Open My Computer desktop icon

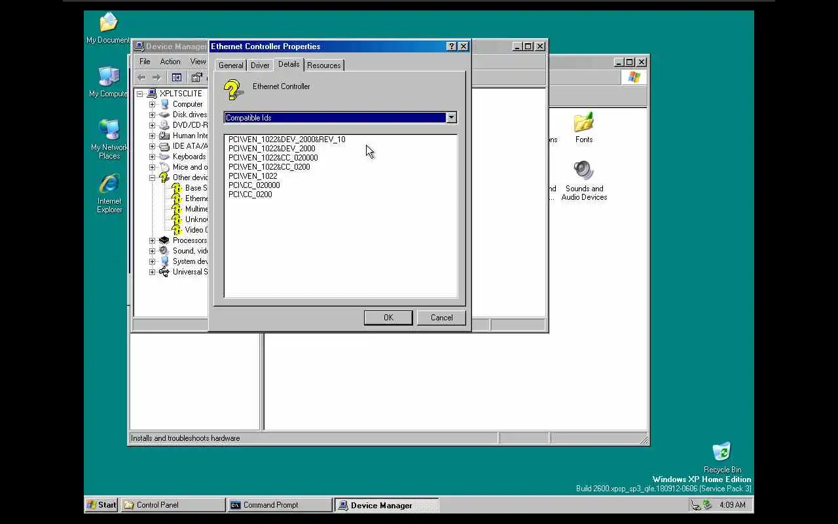point(108,82)
